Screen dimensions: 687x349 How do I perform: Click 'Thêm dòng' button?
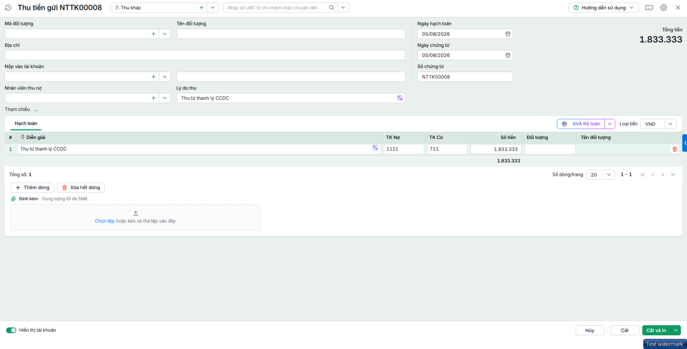tap(32, 188)
